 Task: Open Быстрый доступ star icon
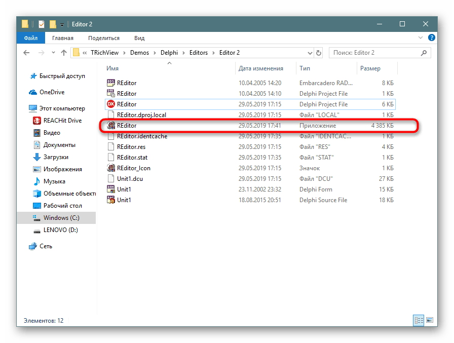point(33,76)
